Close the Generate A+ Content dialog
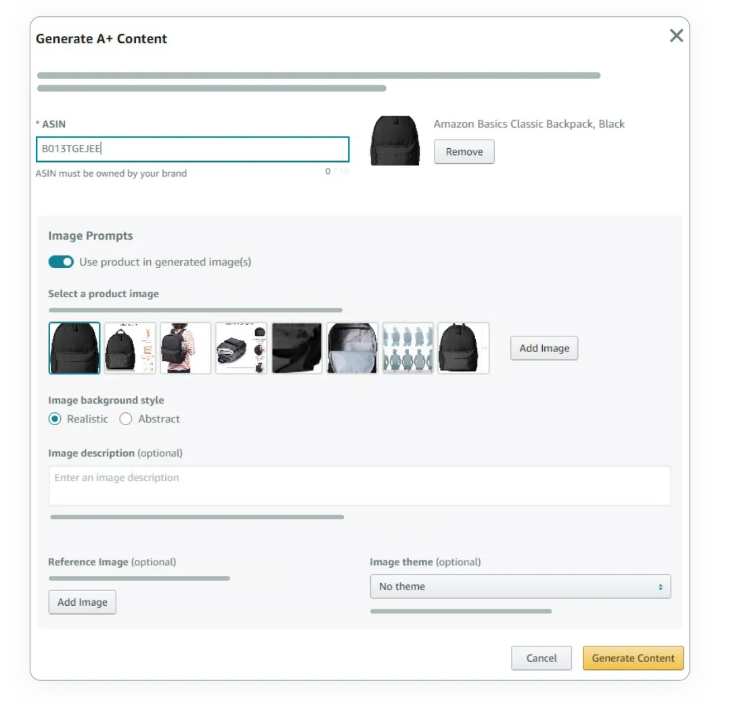Image resolution: width=731 pixels, height=704 pixels. coord(675,36)
